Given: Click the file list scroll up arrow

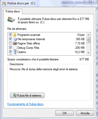Looking at the screenshot, I should click(88, 35).
